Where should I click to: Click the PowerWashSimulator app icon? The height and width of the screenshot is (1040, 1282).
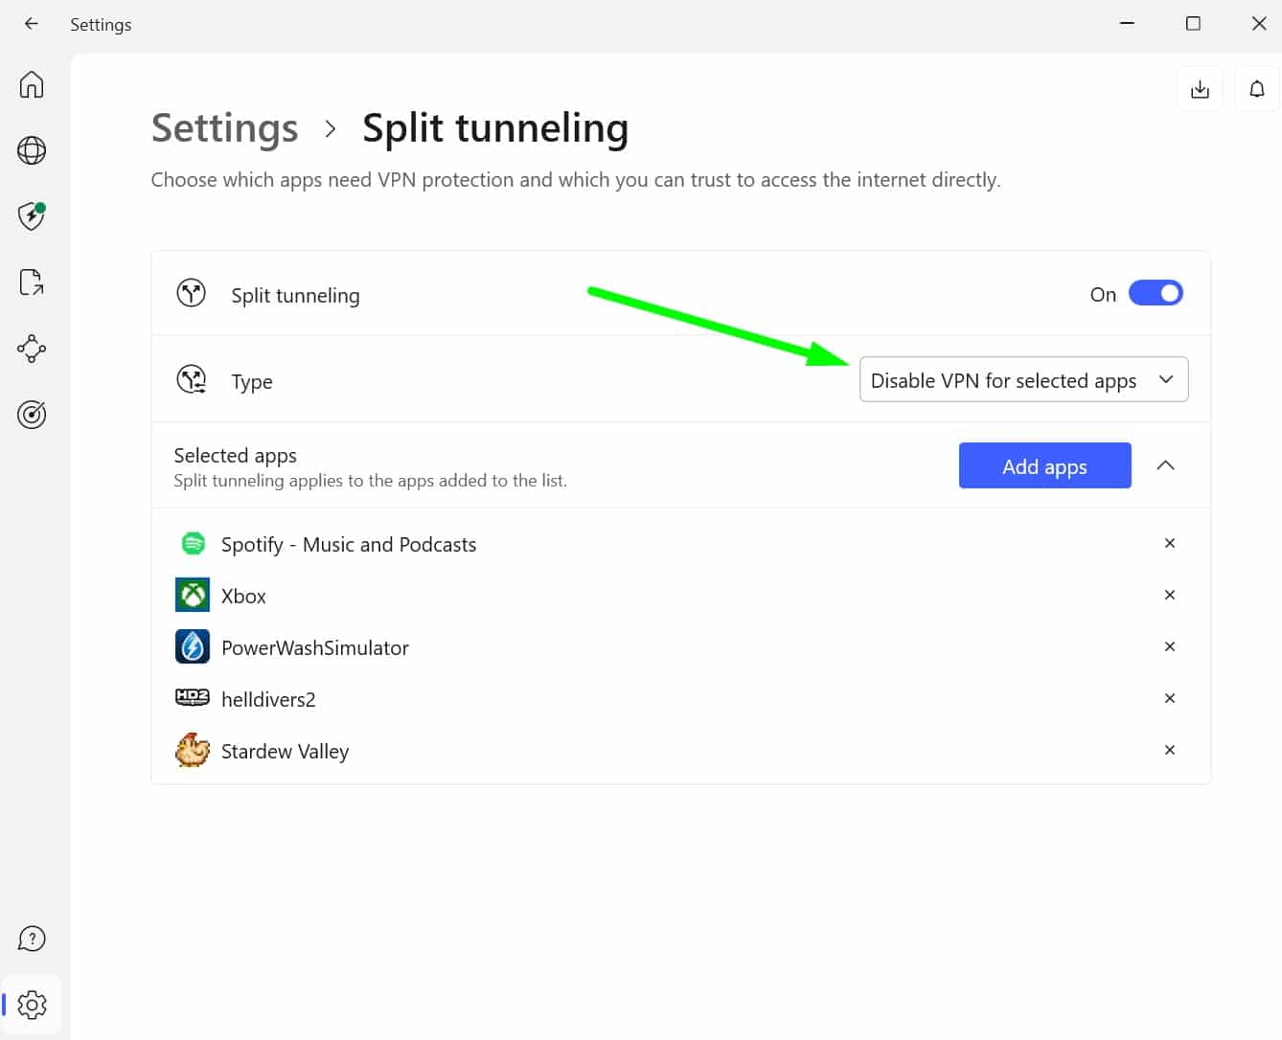[193, 647]
